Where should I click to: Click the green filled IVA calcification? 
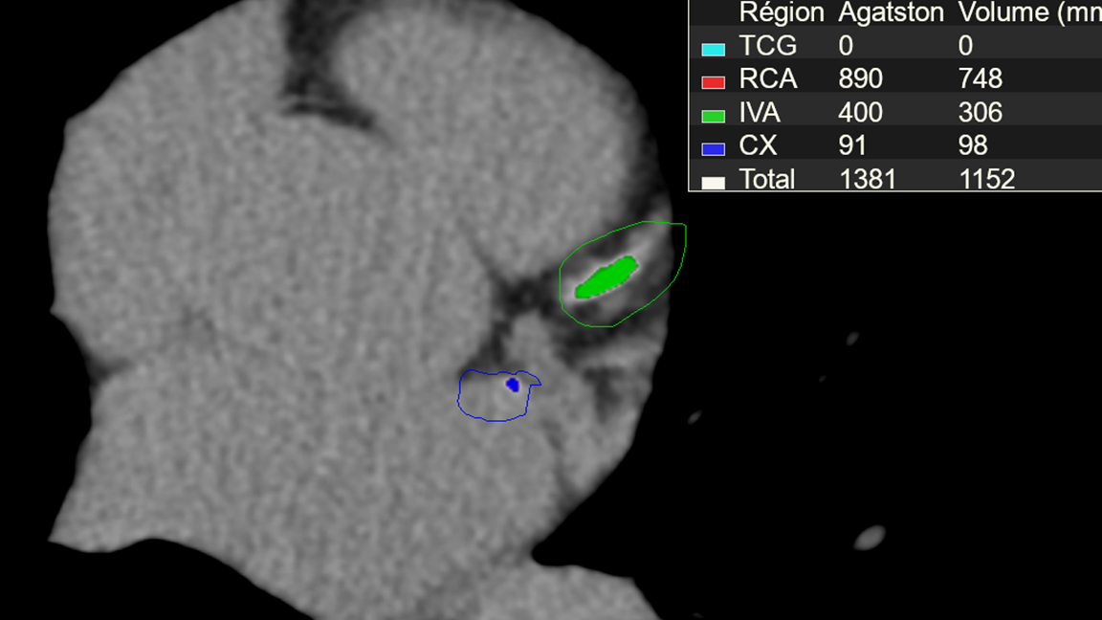pyautogui.click(x=606, y=277)
